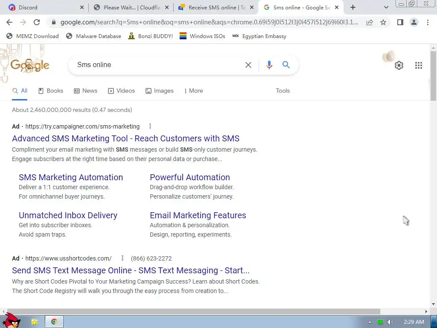
Task: Switch to Images results
Action: click(x=160, y=91)
